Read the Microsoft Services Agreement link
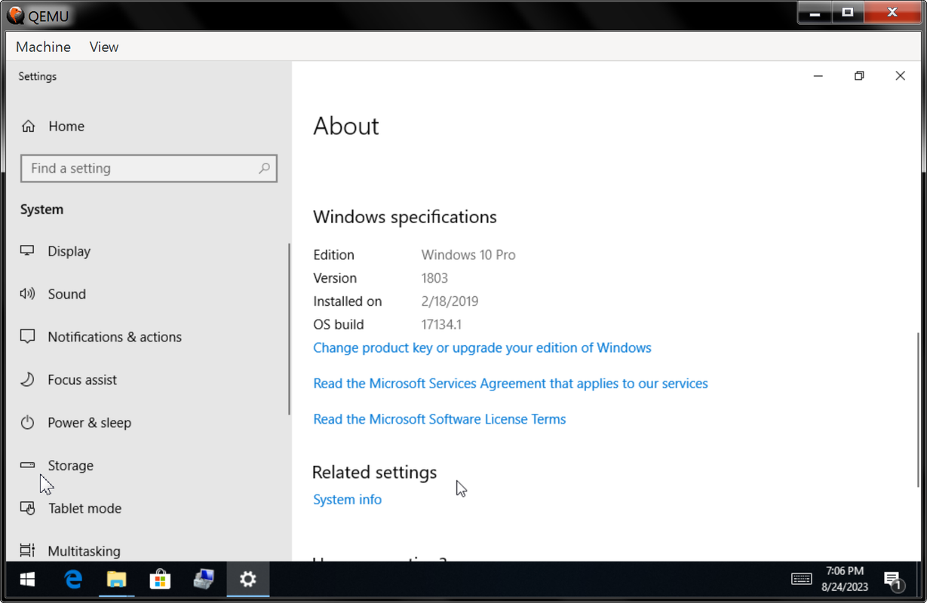This screenshot has height=603, width=927. click(x=511, y=384)
